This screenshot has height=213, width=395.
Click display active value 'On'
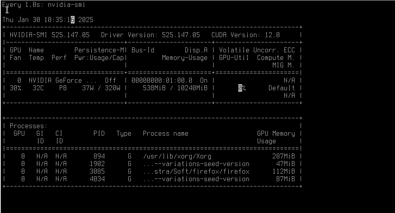[204, 80]
